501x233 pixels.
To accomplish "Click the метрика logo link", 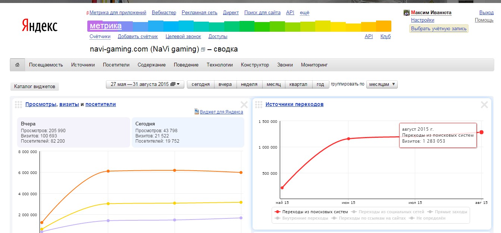I will (106, 26).
